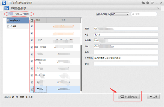164x107 pixels.
Task: Click the 账号 detail field
Action: pos(126,29)
